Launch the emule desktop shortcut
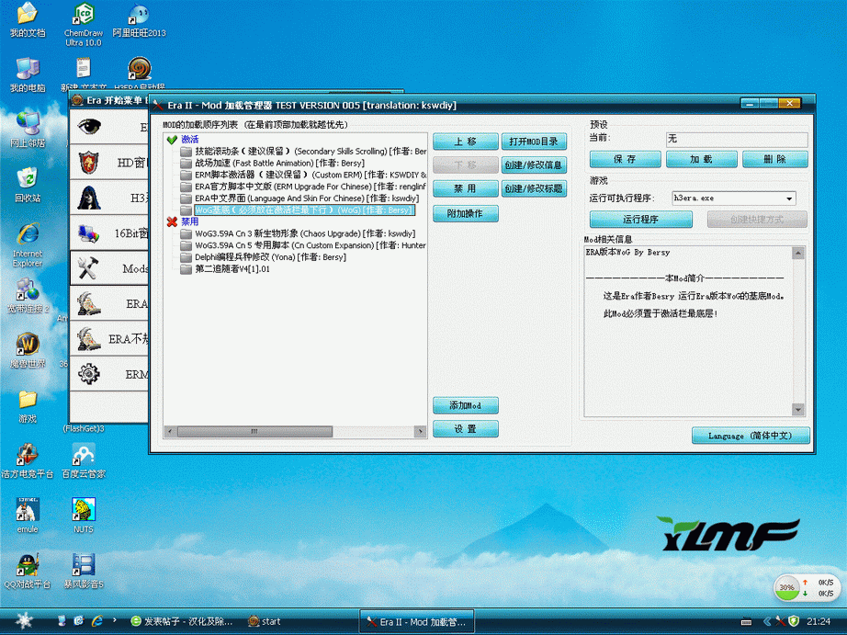Viewport: 847px width, 635px height. [28, 516]
